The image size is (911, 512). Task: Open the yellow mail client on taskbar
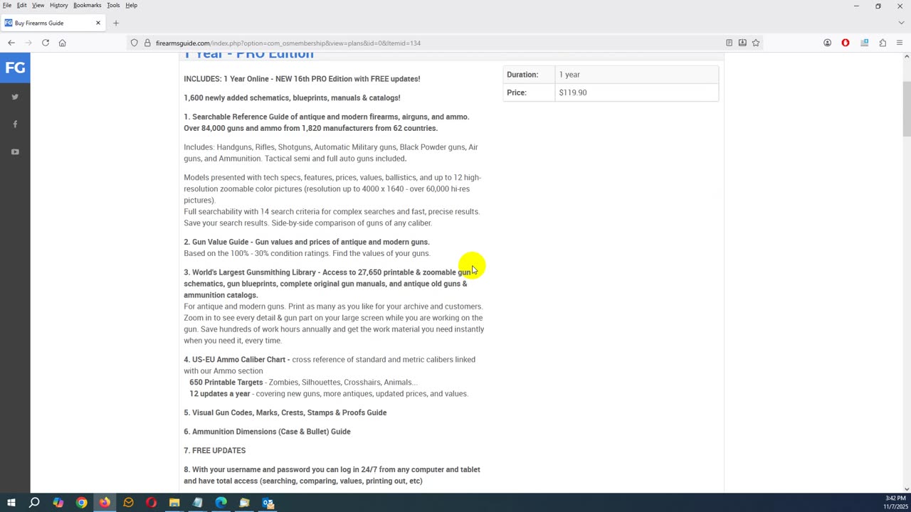(x=128, y=503)
